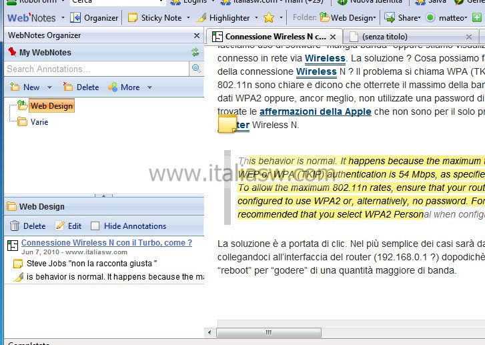The height and width of the screenshot is (345, 485).
Task: Select the Web Design tree folder
Action: click(51, 106)
